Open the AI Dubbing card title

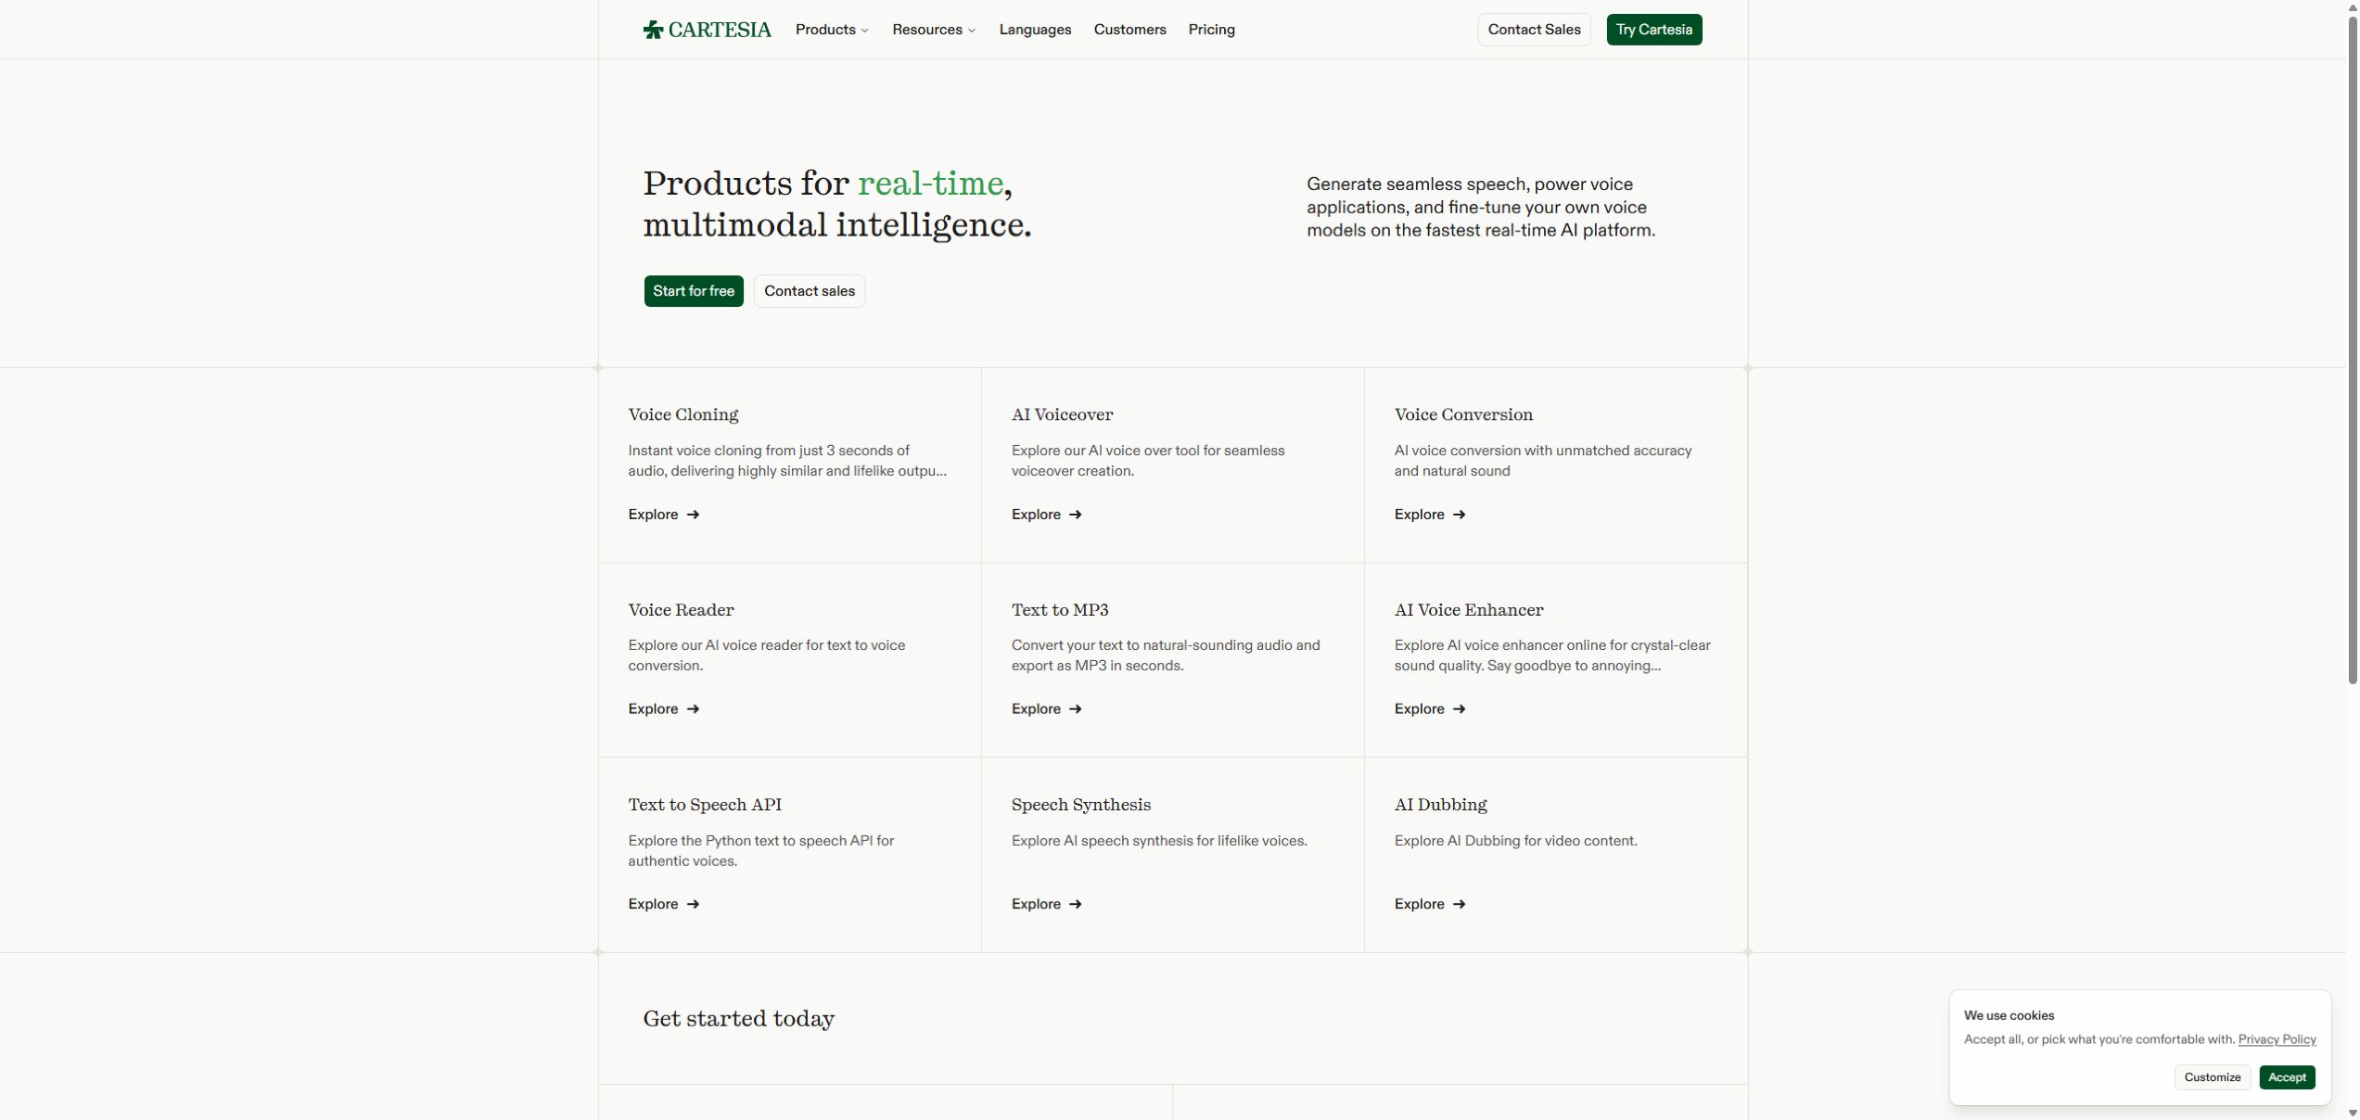[1440, 805]
